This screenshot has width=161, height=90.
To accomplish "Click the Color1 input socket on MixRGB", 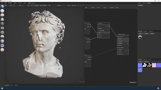I will (x=98, y=35).
